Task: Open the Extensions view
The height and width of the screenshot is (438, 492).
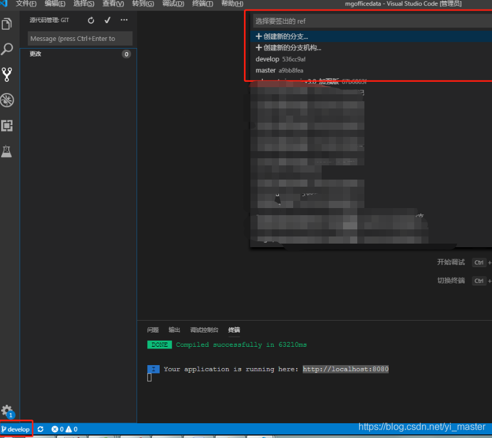Action: pyautogui.click(x=7, y=126)
